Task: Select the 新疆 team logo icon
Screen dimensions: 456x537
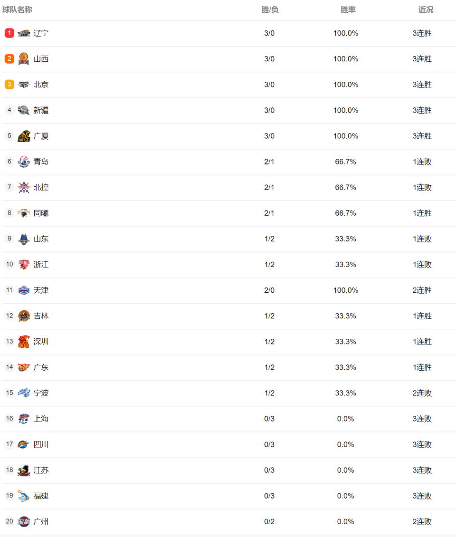Action: point(24,110)
